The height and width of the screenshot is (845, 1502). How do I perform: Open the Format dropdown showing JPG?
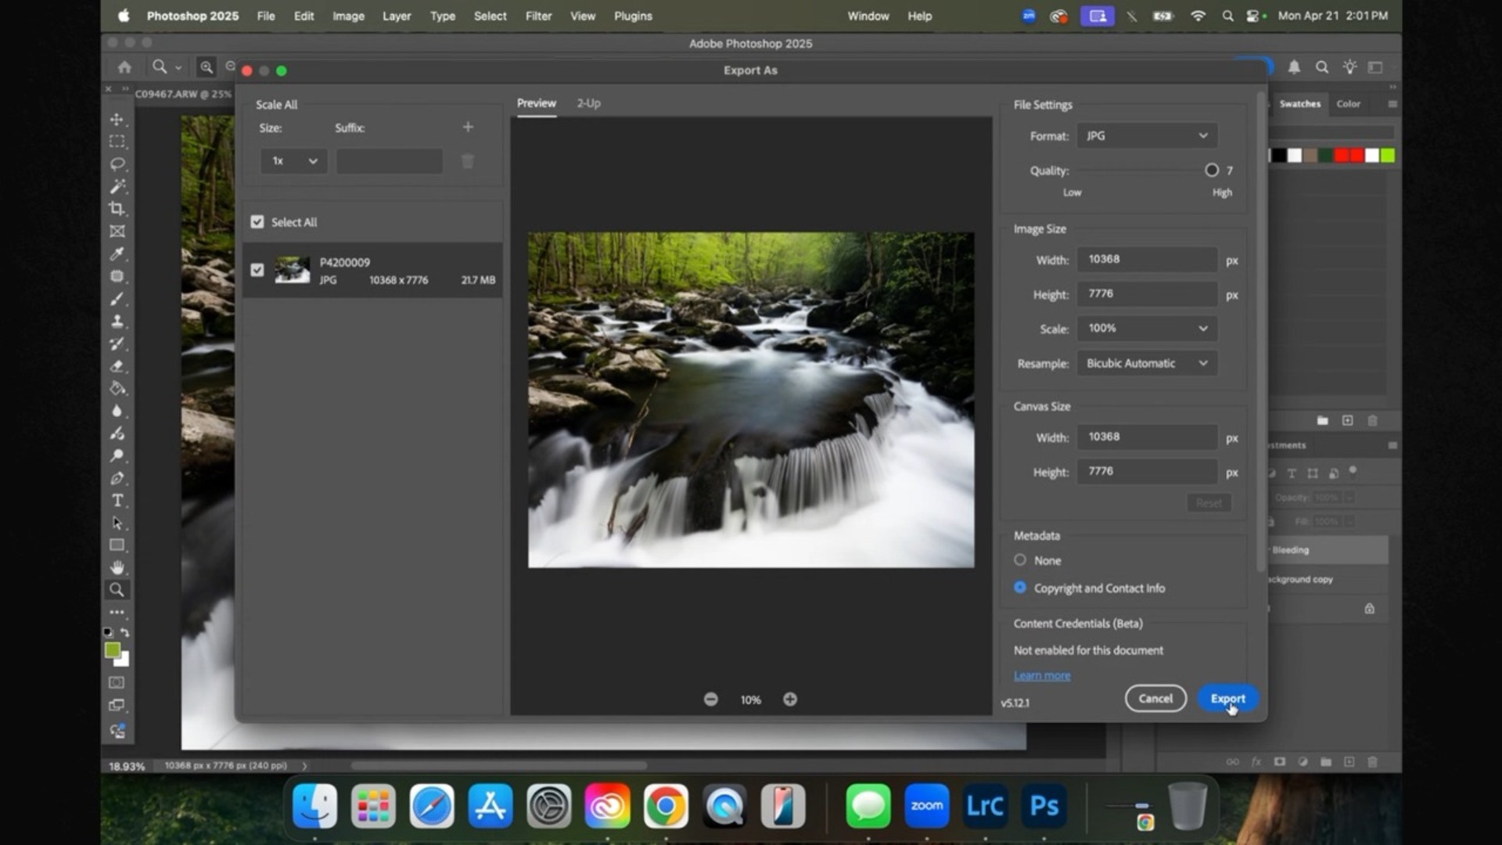pos(1146,135)
